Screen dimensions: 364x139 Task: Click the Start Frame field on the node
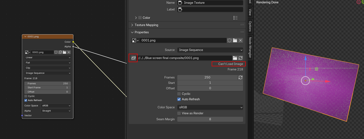click(x=47, y=88)
